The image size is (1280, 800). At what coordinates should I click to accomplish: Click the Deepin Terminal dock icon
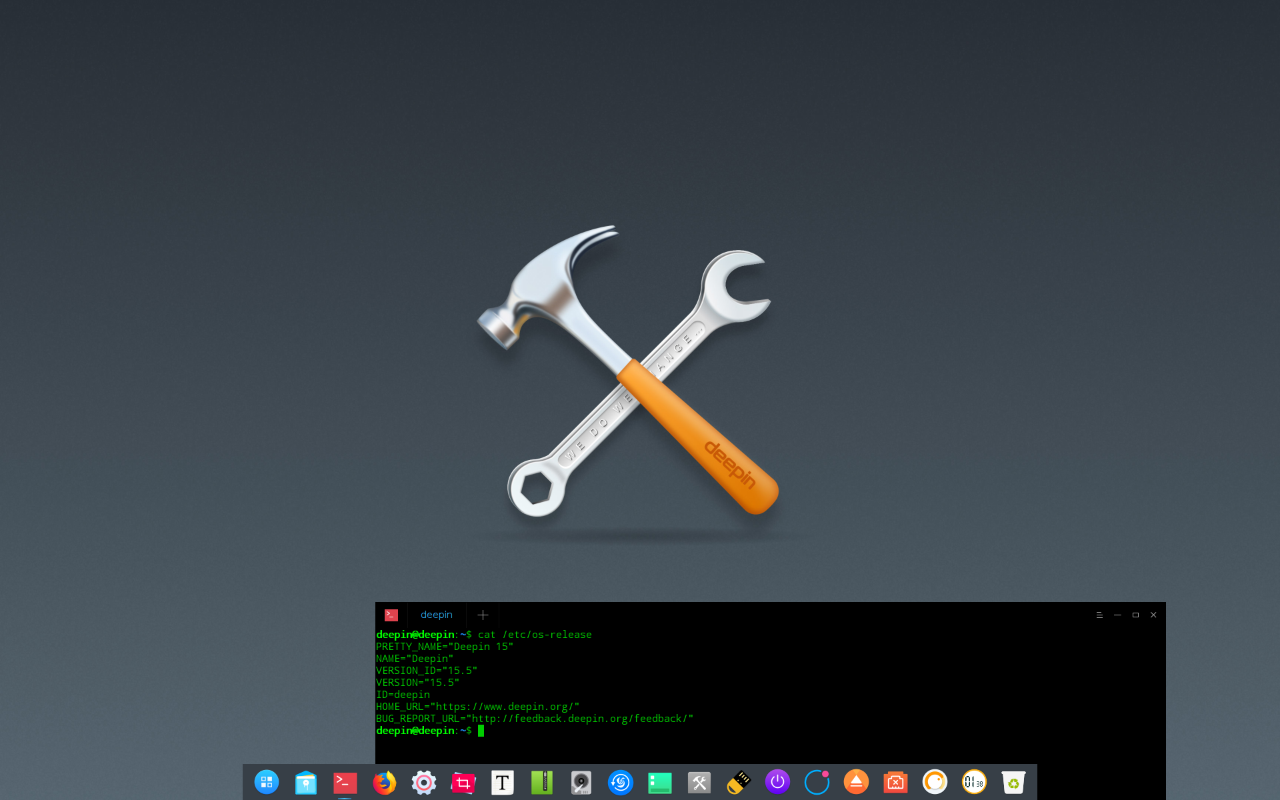345,783
